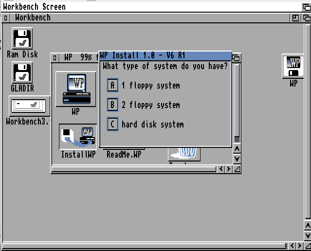Click the Workbench window depth gadget
Image resolution: width=311 pixels, height=251 pixels.
pyautogui.click(x=307, y=18)
